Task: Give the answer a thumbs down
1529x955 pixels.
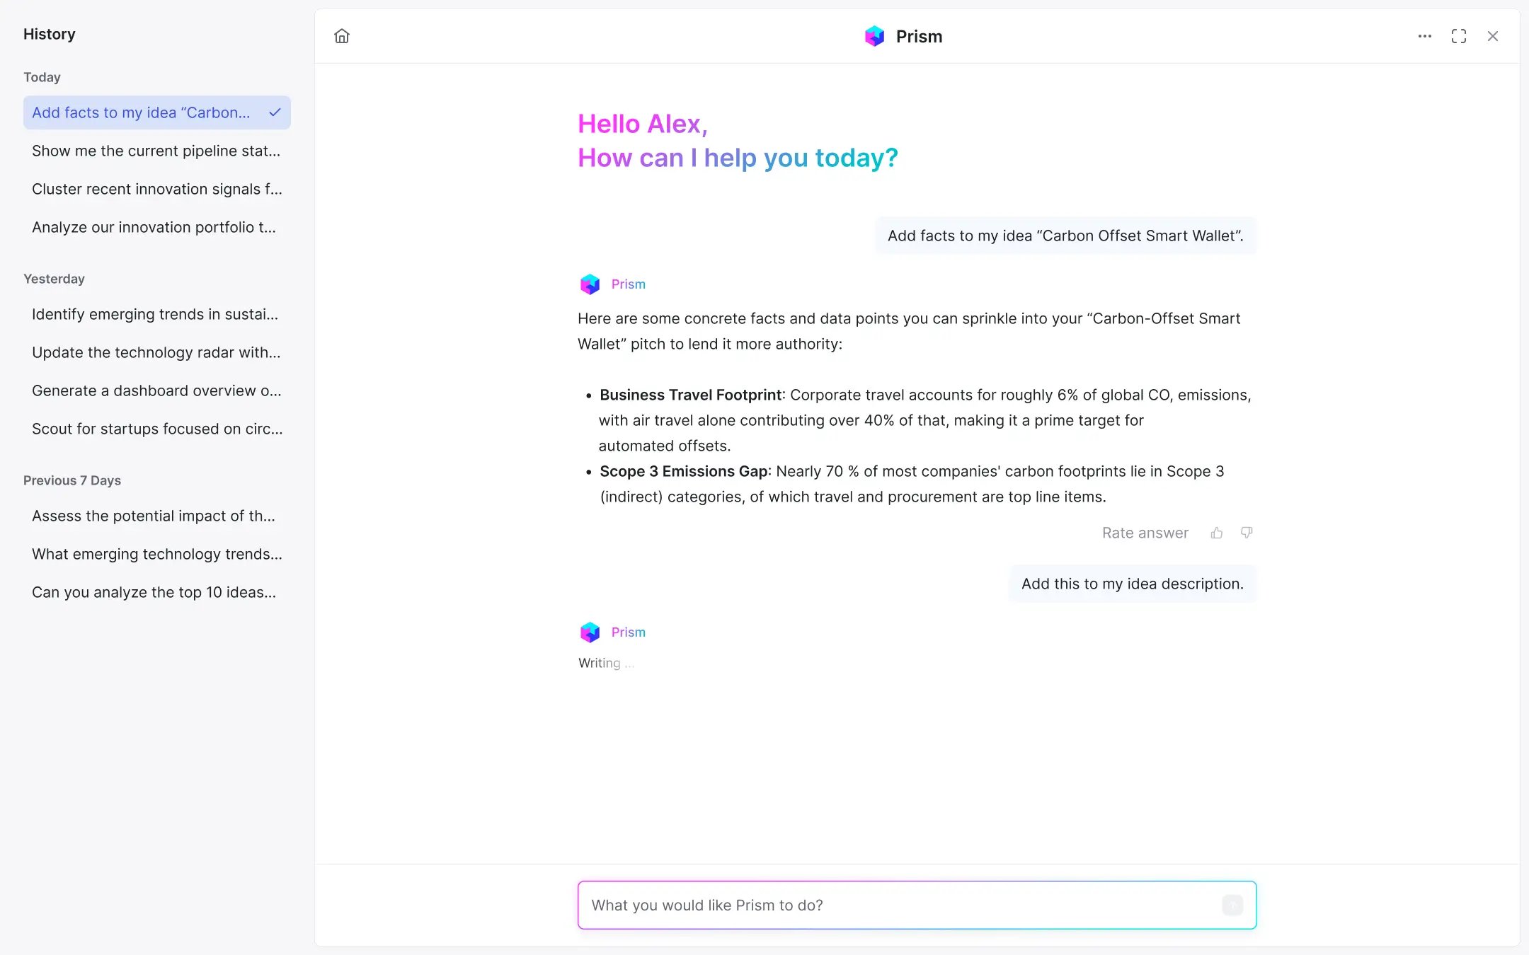Action: (1246, 533)
